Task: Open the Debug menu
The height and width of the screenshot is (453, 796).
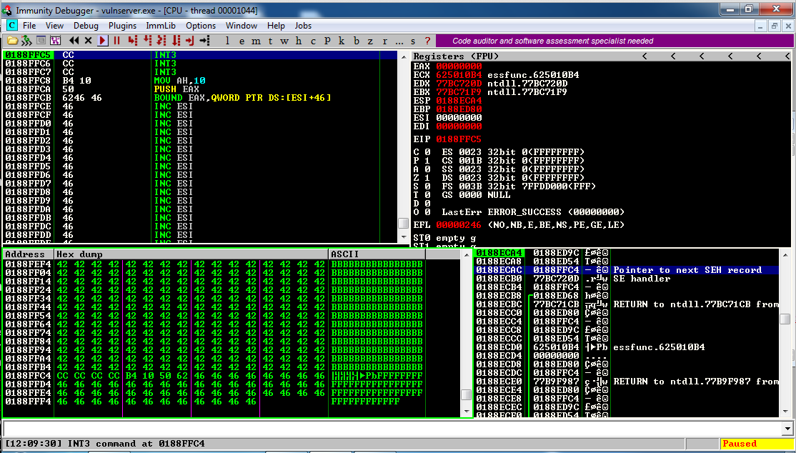Action: pos(86,25)
